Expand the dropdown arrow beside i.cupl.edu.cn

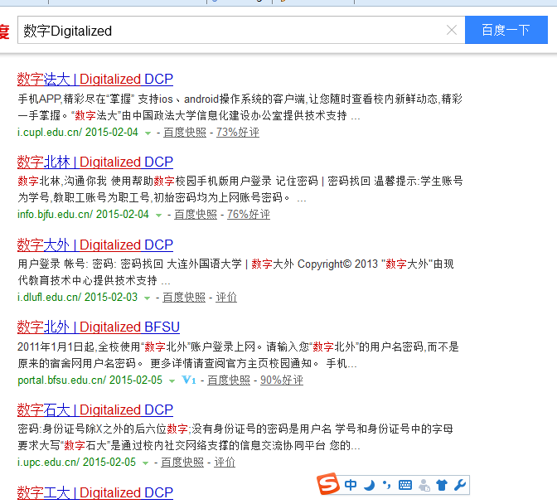pos(148,133)
